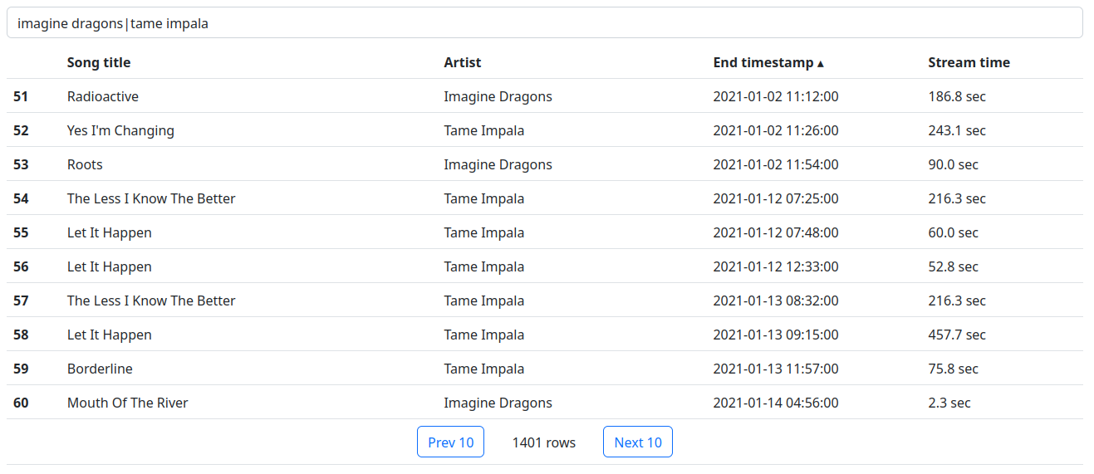Click row number 53

point(21,164)
